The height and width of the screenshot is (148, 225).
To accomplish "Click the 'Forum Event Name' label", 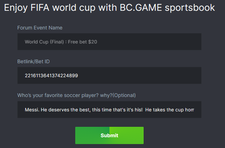I will pyautogui.click(x=40, y=28).
